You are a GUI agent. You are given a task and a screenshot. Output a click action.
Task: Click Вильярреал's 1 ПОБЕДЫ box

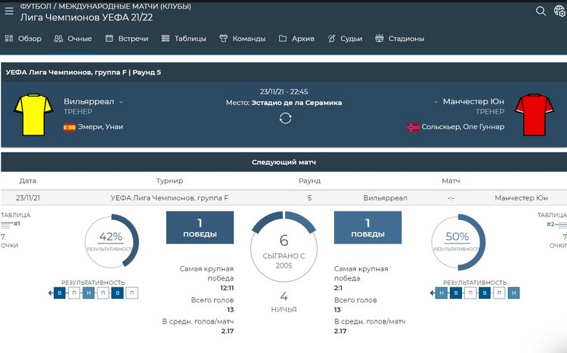(x=200, y=228)
